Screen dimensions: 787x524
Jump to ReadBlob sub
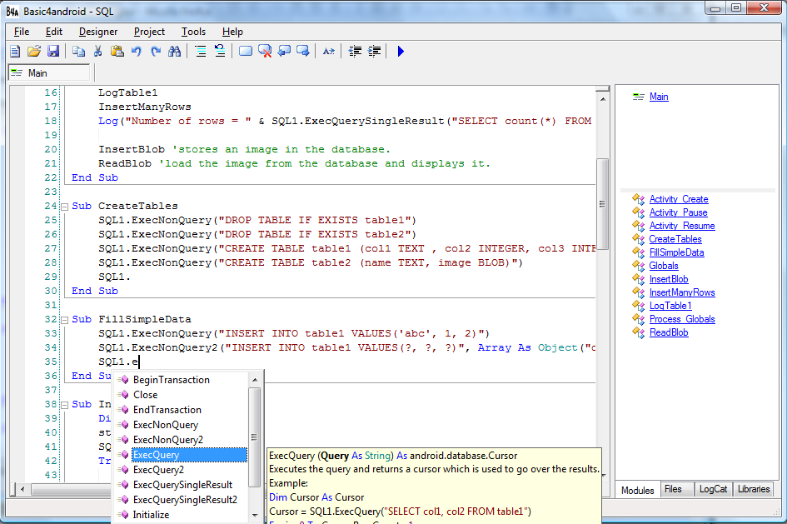[669, 332]
